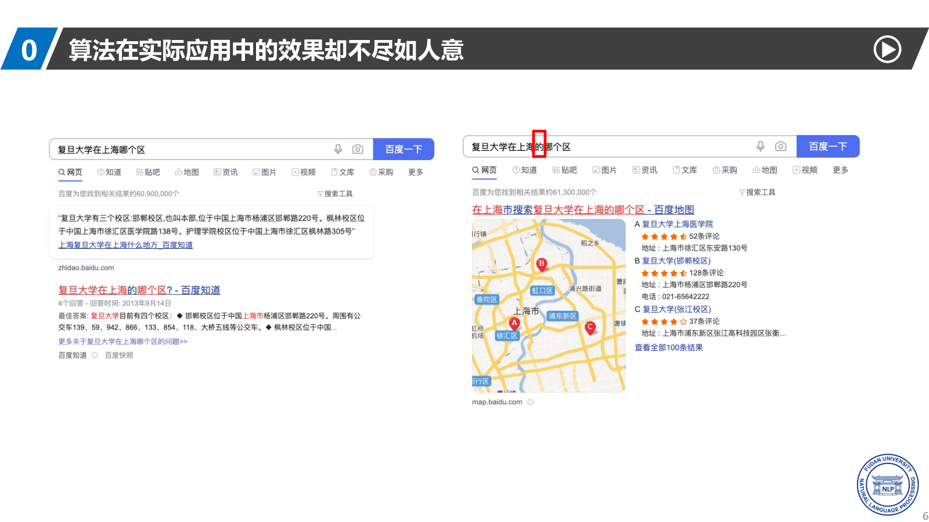Viewport: 929px width, 522px height.
Task: Click icon next to map.baidu.com
Action: (x=531, y=402)
